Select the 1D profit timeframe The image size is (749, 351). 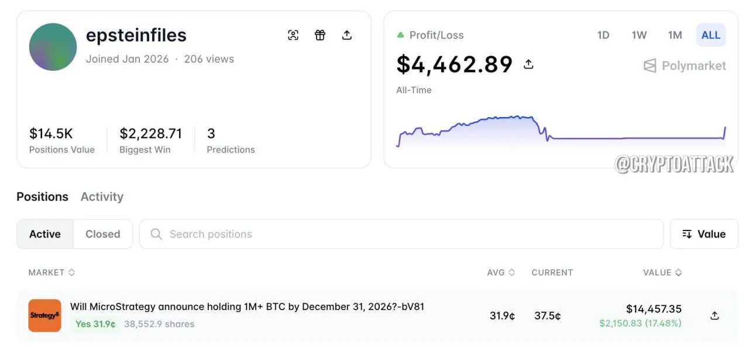(x=603, y=35)
